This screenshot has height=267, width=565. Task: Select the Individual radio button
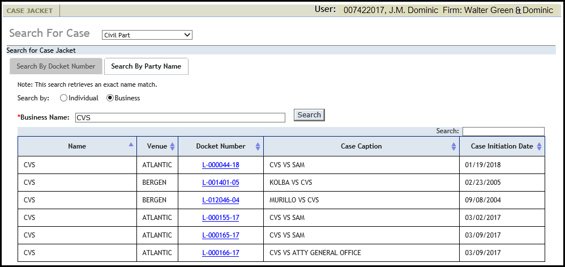pos(64,98)
